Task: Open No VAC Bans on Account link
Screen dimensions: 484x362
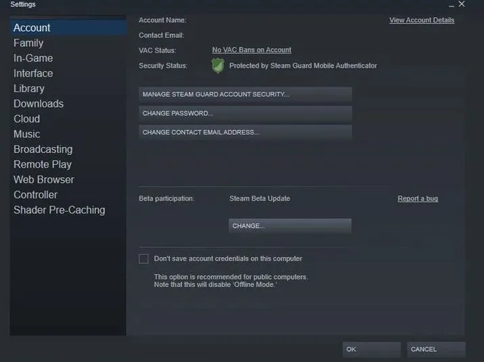Action: pyautogui.click(x=252, y=50)
